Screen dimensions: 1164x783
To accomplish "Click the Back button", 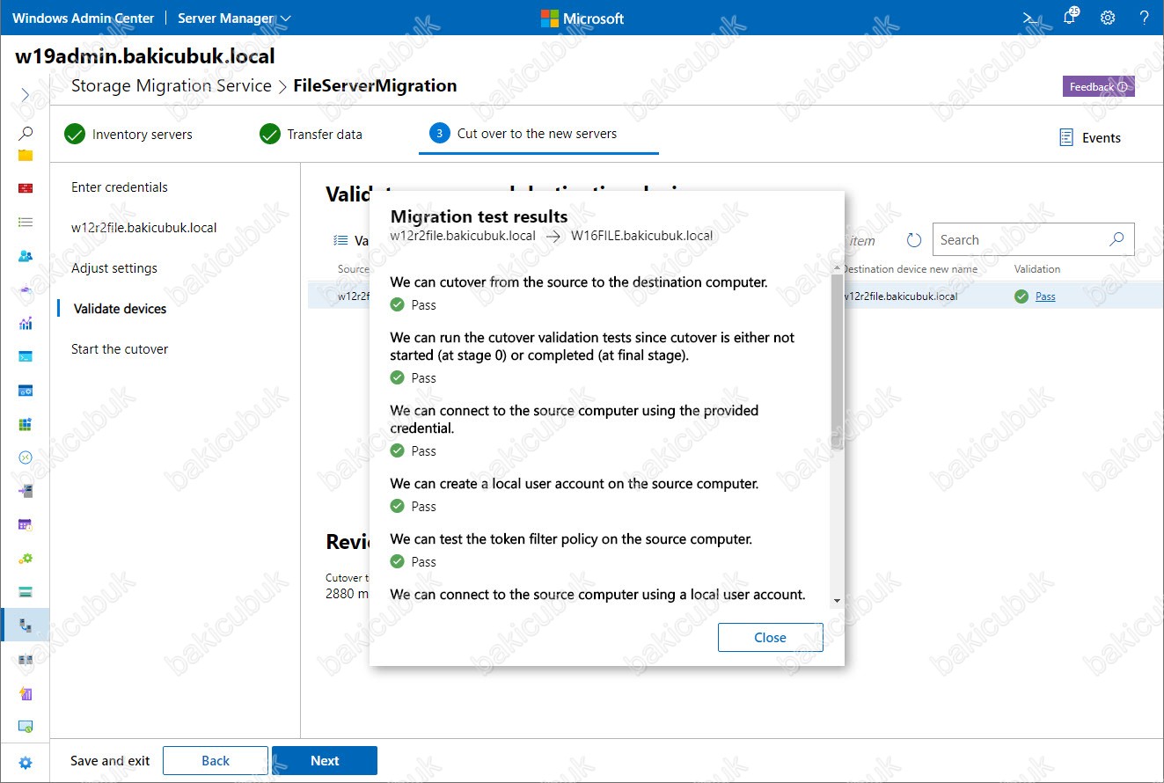I will coord(216,761).
